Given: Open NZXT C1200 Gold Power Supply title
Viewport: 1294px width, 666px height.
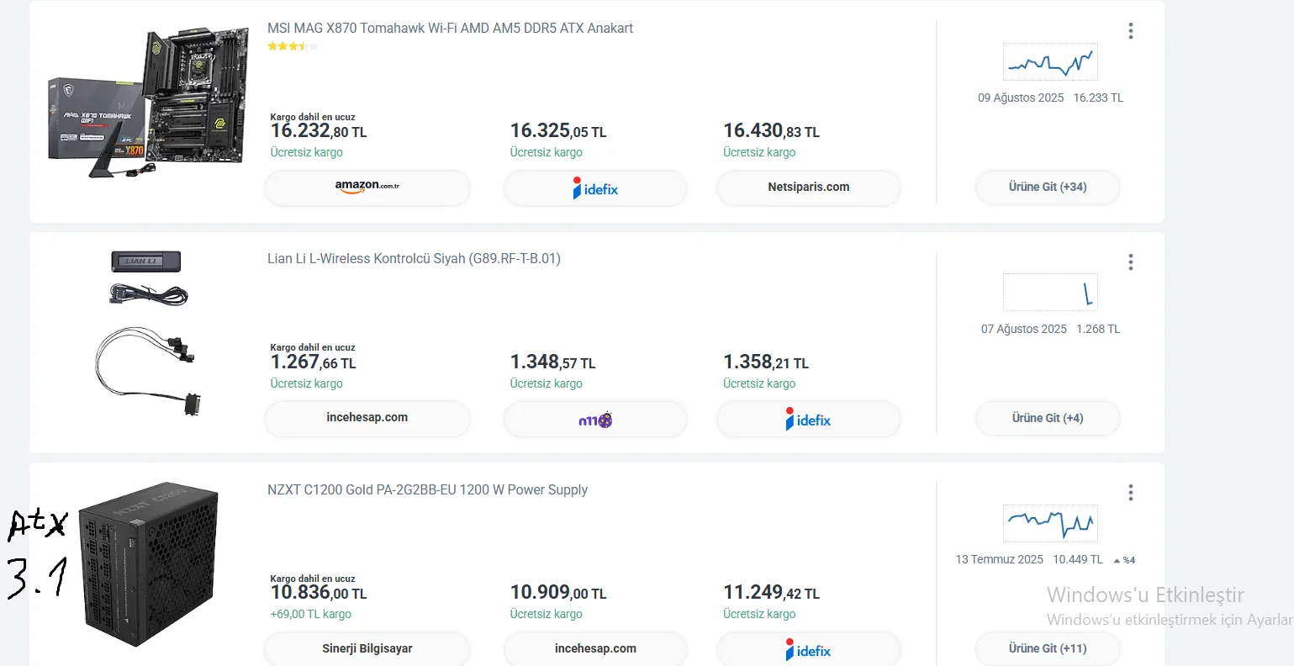Looking at the screenshot, I should tap(427, 490).
